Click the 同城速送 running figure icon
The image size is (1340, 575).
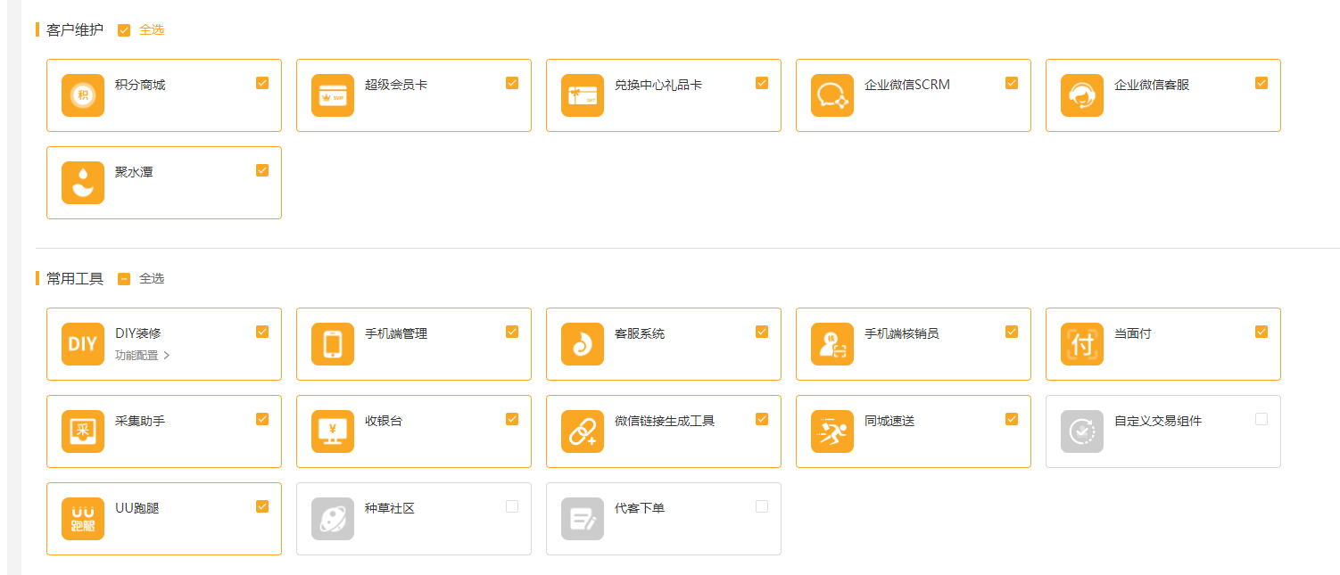832,431
